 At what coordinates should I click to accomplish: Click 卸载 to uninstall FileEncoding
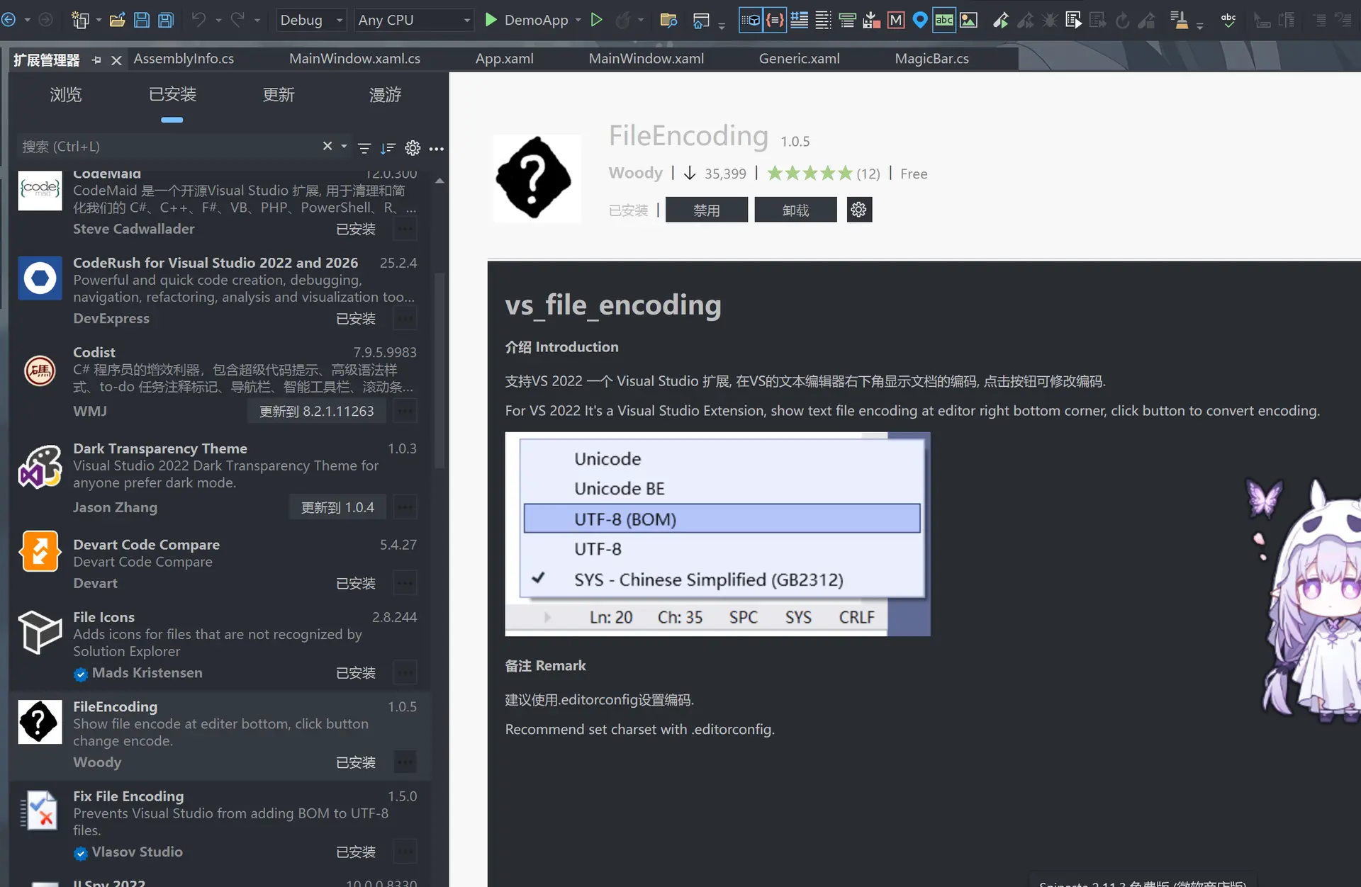[795, 210]
